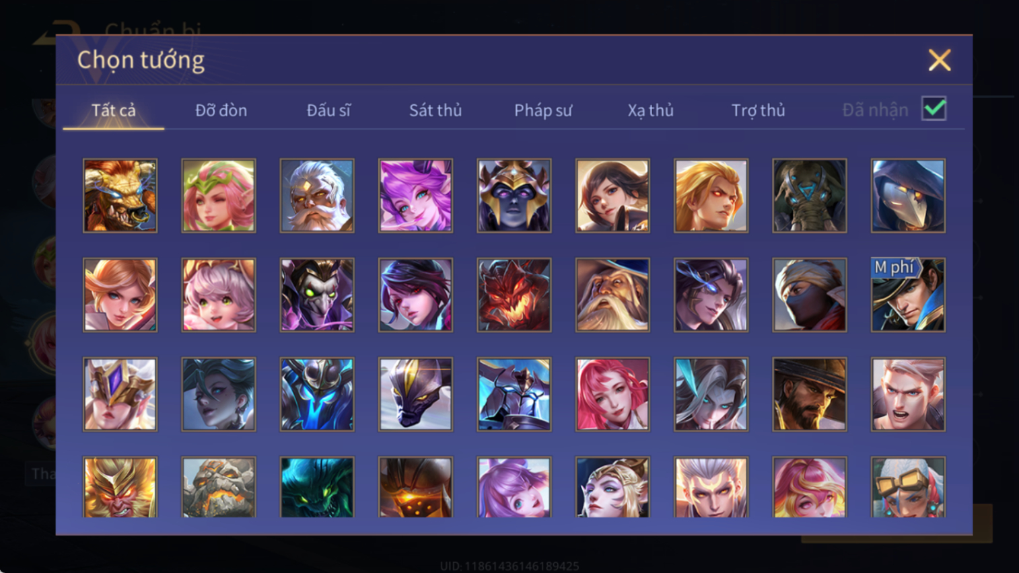Switch to the Đỡ đòn tab

[x=221, y=110]
